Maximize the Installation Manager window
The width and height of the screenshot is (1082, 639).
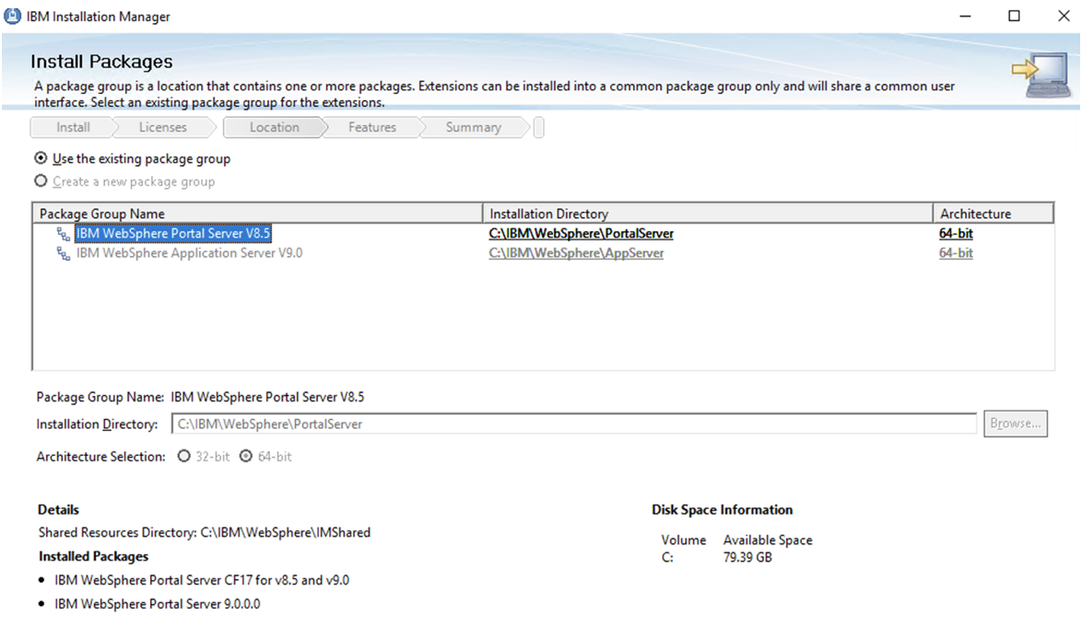point(1014,16)
